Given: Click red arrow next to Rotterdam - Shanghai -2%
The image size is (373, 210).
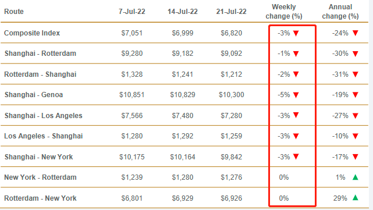Looking at the screenshot, I should pos(296,74).
